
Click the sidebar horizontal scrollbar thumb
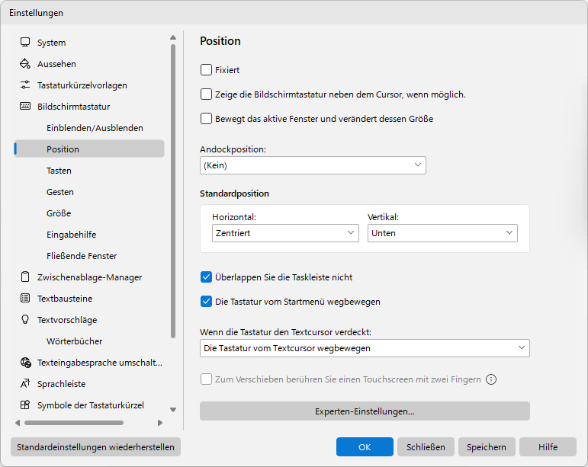click(x=74, y=423)
